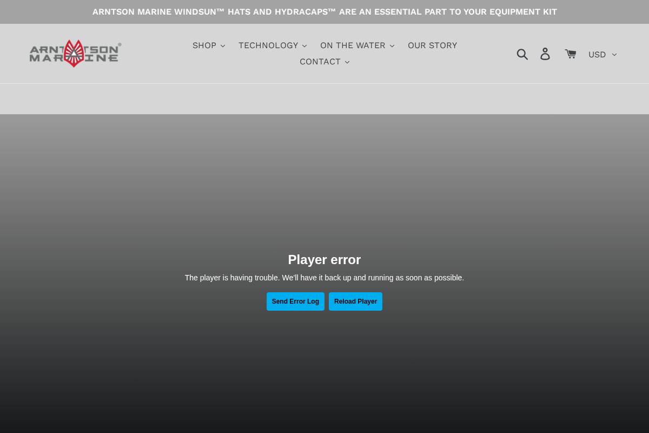Click the player trouble message text

tap(325, 278)
